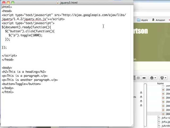Click the "$("p").toggle(1000);" line
Screen dimensions: 170x128
pyautogui.click(x=25, y=35)
